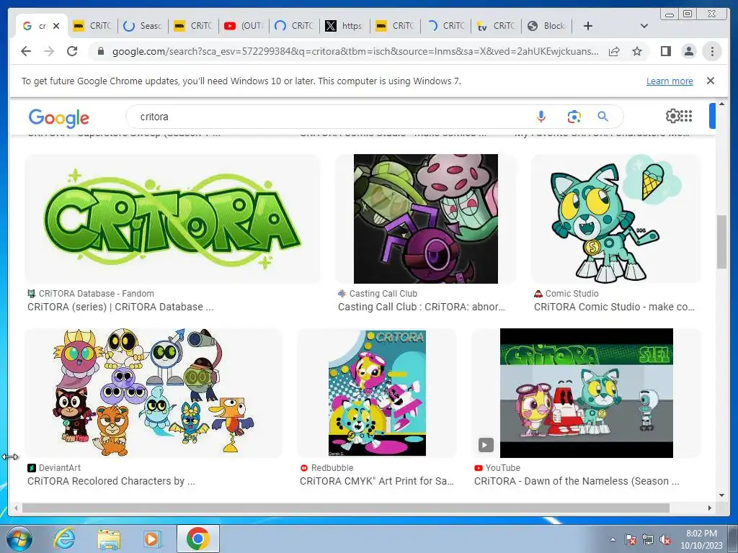The width and height of the screenshot is (738, 553).
Task: Click the vertical scrollbar thumb
Action: pos(721,242)
